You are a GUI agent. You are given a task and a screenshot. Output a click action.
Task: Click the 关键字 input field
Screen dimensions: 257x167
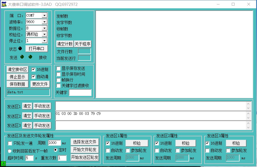(80, 93)
